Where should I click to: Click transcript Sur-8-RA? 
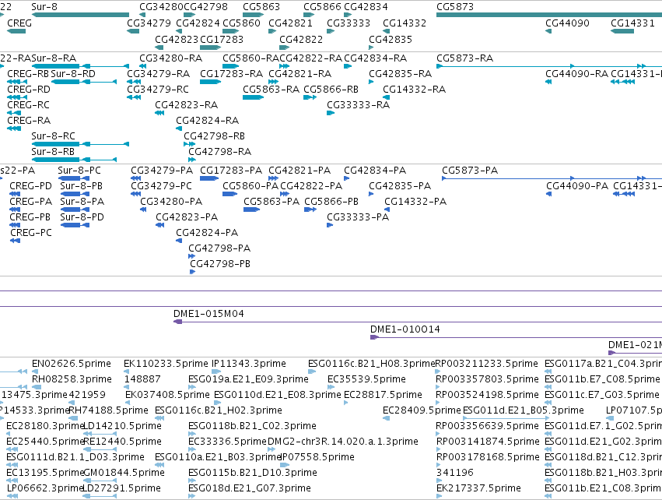(x=54, y=58)
